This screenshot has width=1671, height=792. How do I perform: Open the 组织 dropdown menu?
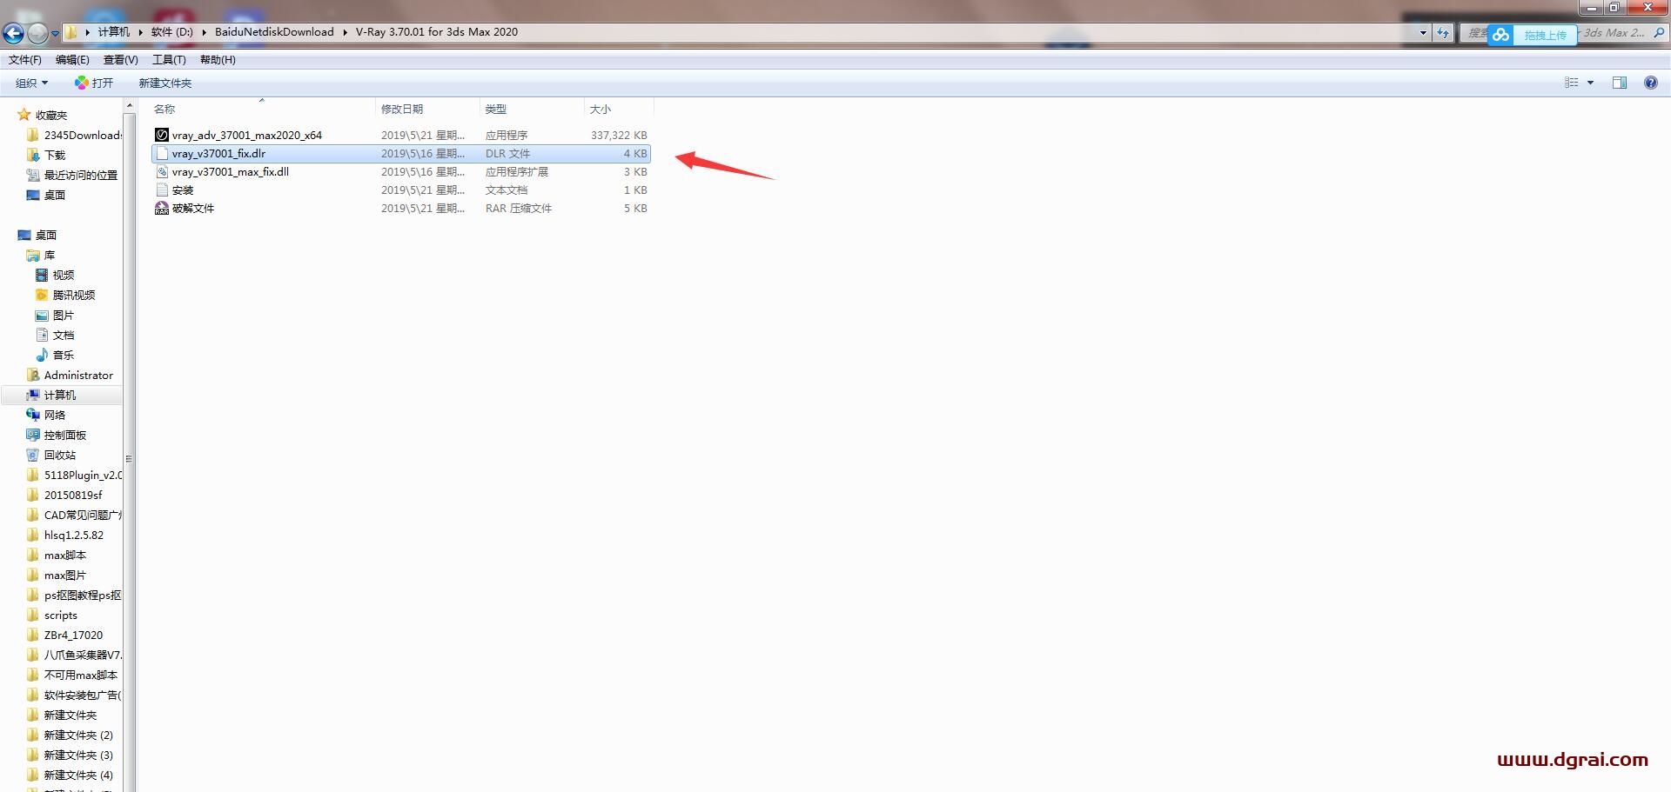pos(31,83)
